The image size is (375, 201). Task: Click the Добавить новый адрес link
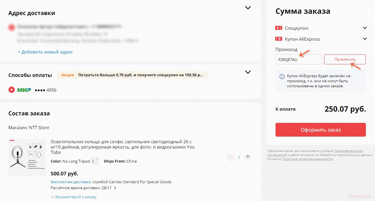pyautogui.click(x=45, y=52)
